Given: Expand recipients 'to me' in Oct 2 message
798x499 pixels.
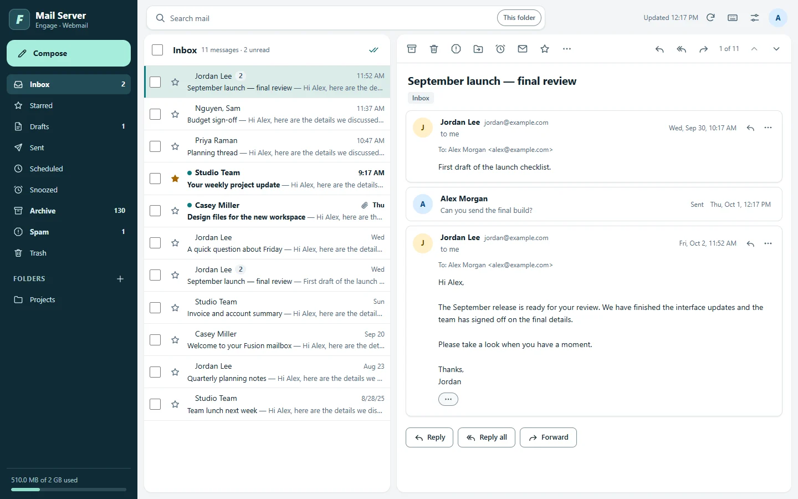Looking at the screenshot, I should point(450,249).
